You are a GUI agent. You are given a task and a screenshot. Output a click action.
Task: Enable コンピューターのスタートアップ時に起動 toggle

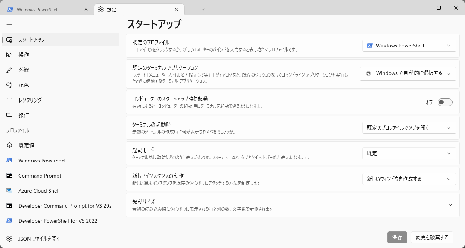[x=445, y=102]
